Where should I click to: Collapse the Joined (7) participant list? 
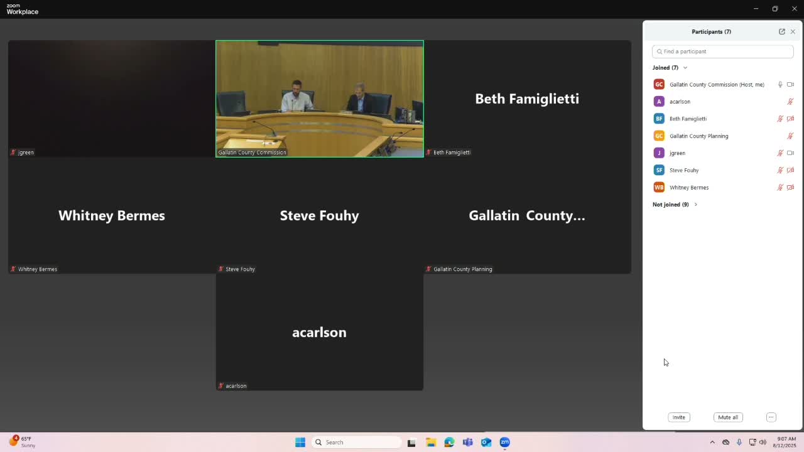670,67
